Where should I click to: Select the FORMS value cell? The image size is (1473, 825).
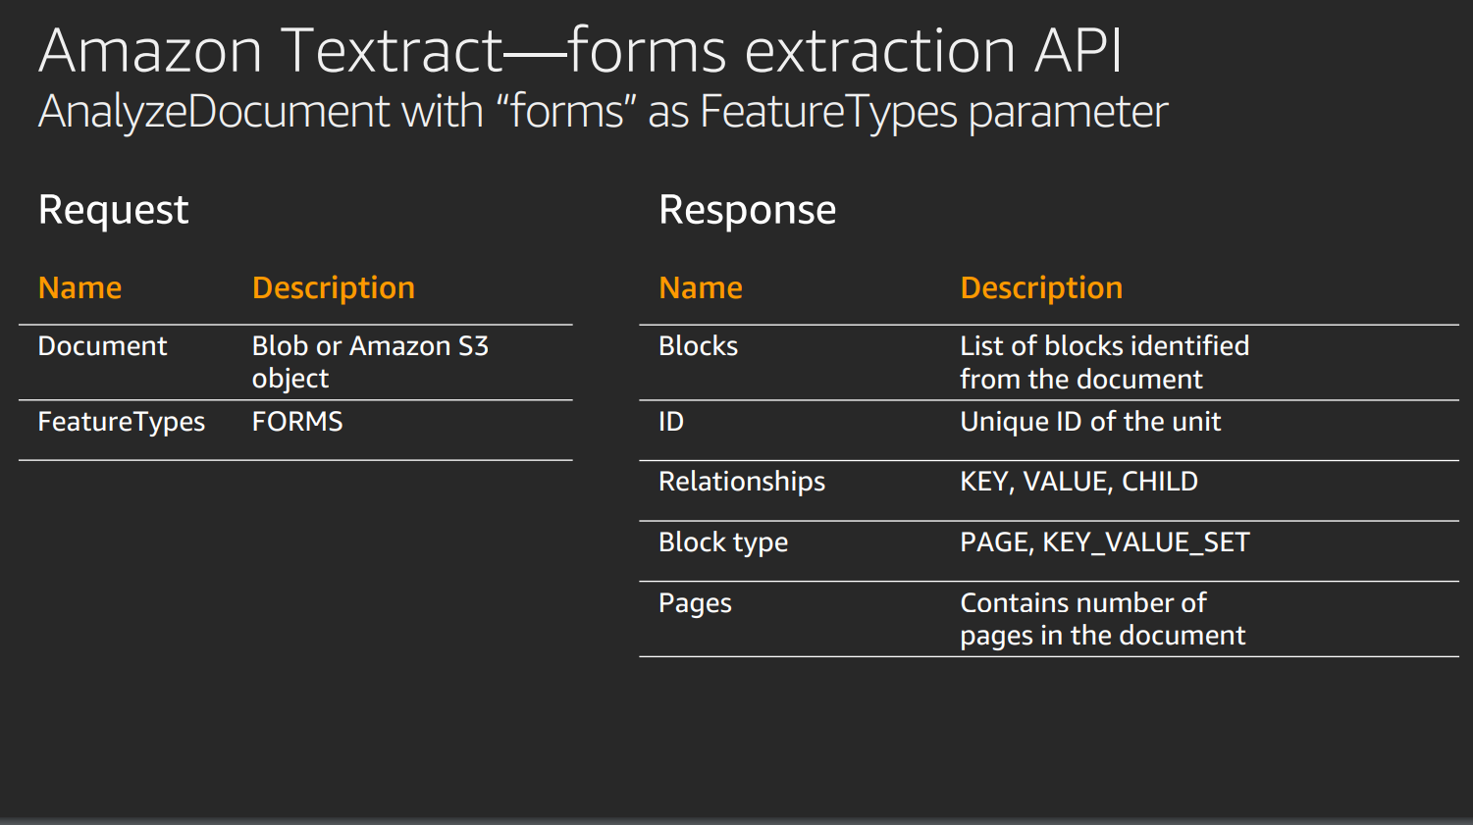(x=297, y=422)
